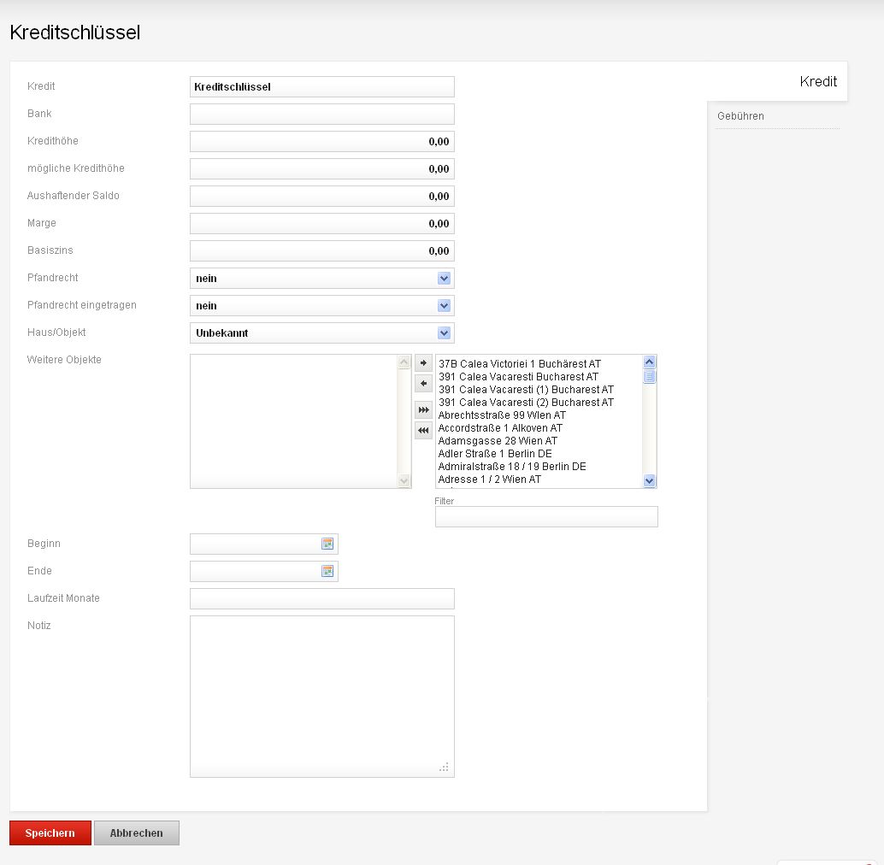Select Adler Straße 1 Berlin DE
Screen dimensions: 884x865
pyautogui.click(x=495, y=454)
